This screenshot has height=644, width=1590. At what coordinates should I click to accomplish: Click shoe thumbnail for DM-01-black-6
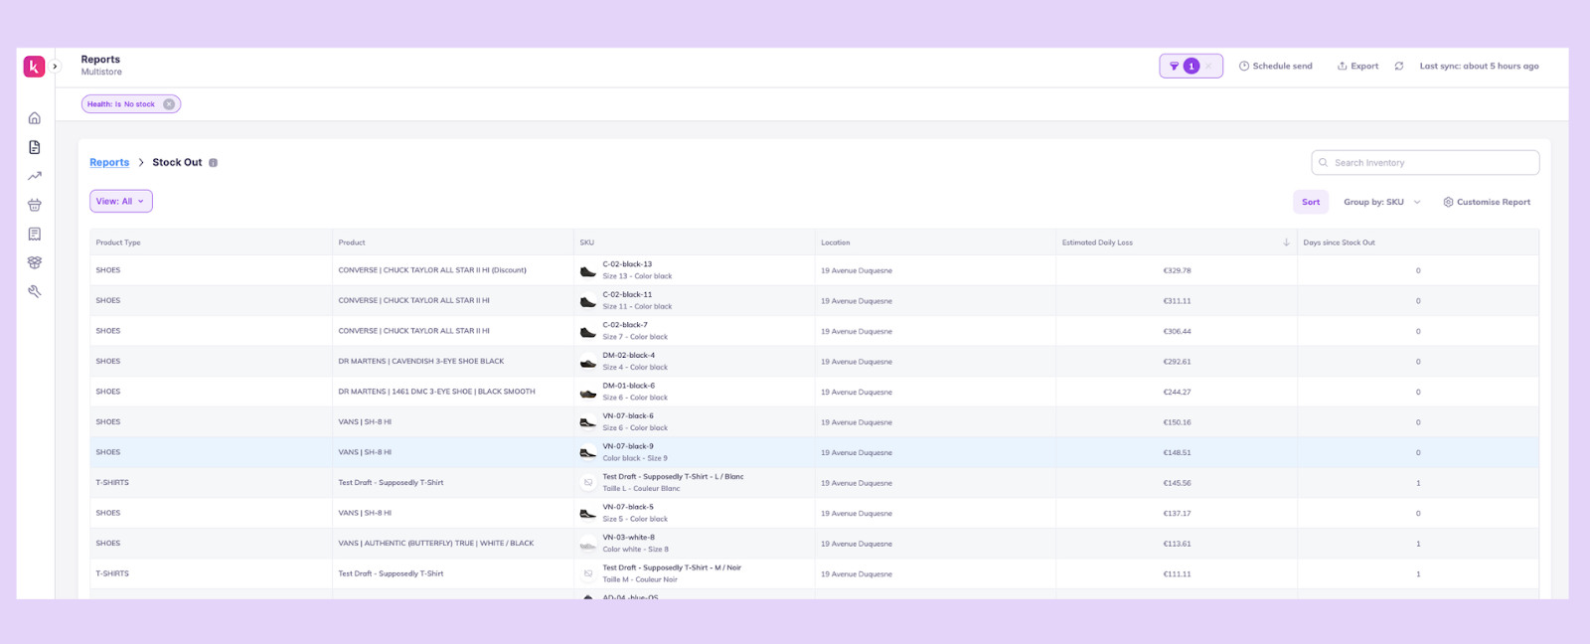[588, 392]
